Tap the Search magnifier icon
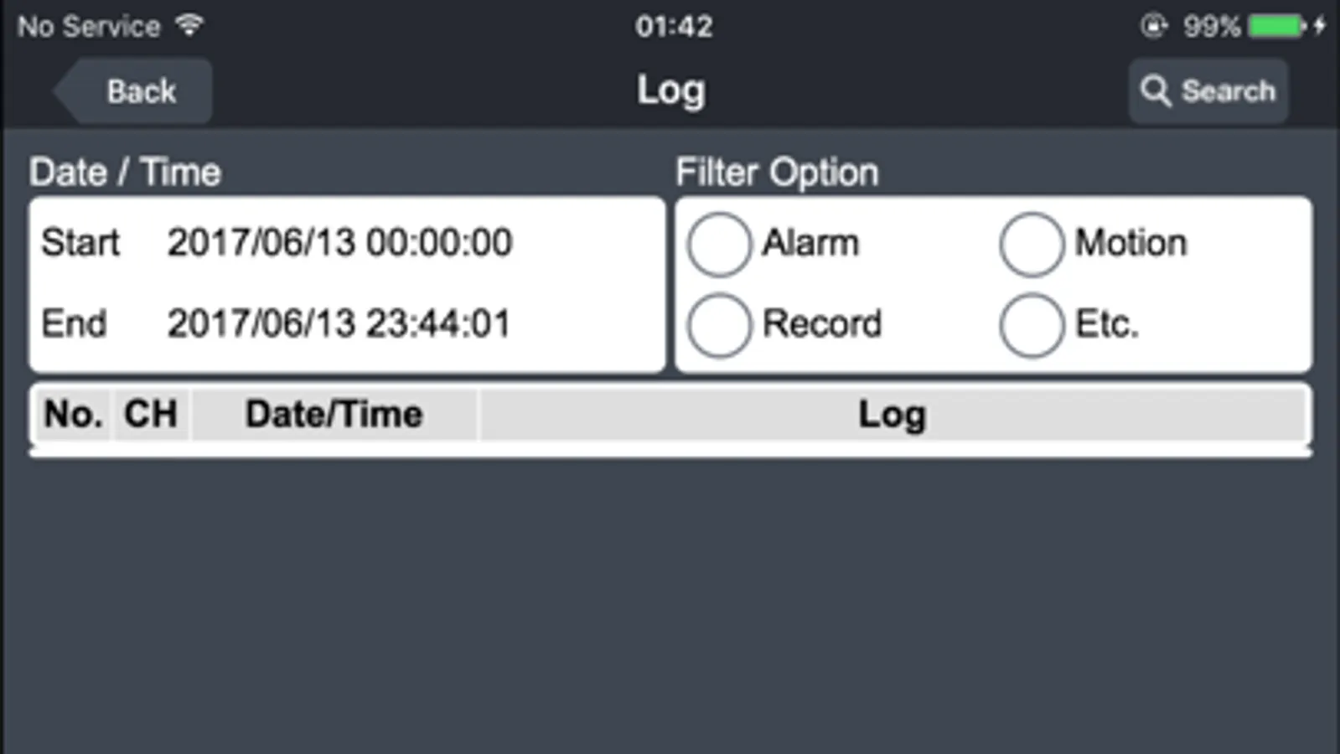The height and width of the screenshot is (754, 1340). pyautogui.click(x=1156, y=90)
